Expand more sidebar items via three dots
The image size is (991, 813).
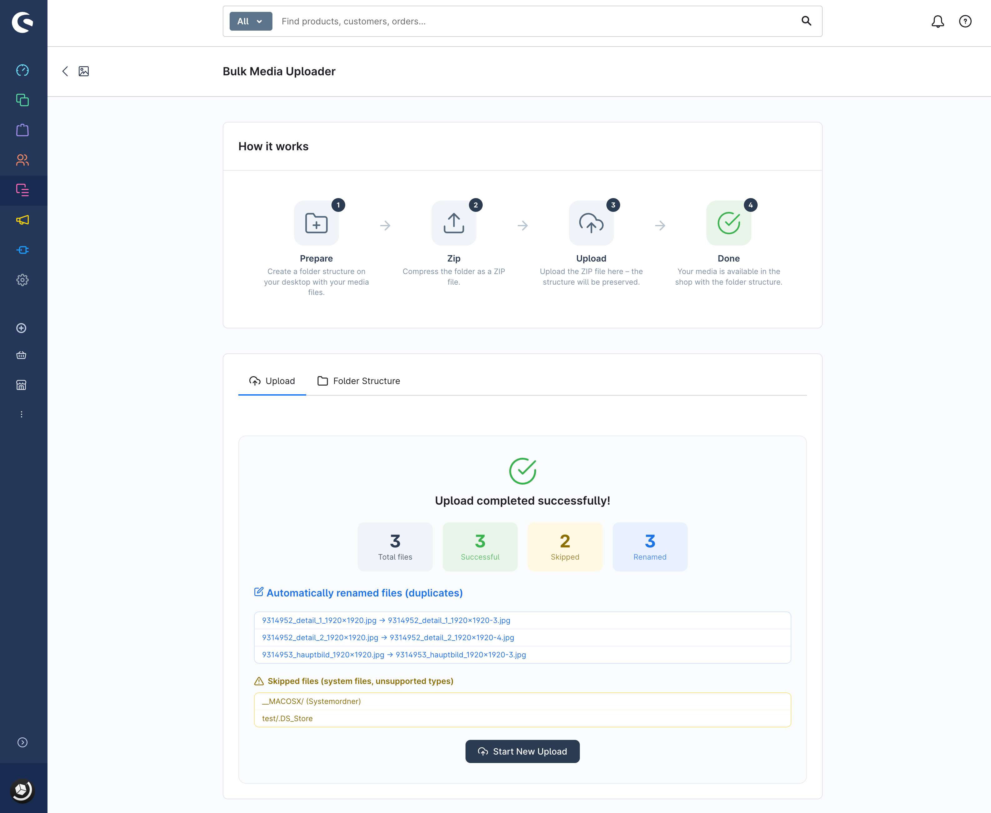coord(22,414)
